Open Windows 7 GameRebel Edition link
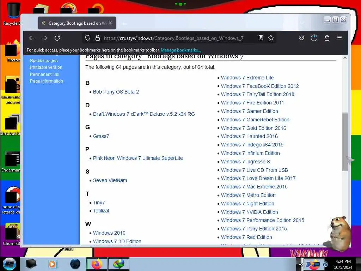Image resolution: width=361 pixels, height=271 pixels. coord(255,120)
